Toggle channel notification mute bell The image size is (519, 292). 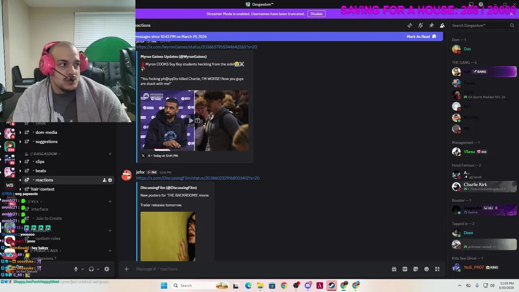(x=420, y=25)
